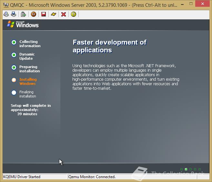Screen dimensions: 212x182
Task: Click the green bullet beside Preparing installation
Action: 14,67
